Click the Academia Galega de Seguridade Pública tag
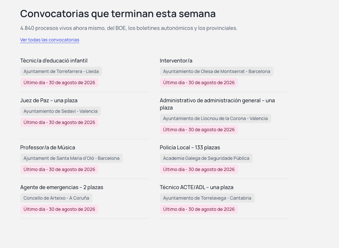339x248 pixels. [x=206, y=158]
